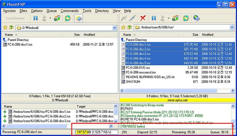Abort with the red X icon

(x=143, y=18)
